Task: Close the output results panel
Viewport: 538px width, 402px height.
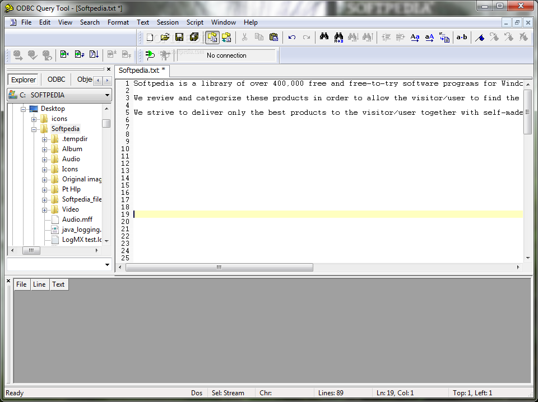Action: (8, 281)
